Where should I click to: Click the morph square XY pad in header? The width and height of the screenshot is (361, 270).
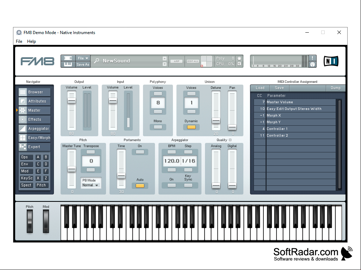[x=206, y=61]
